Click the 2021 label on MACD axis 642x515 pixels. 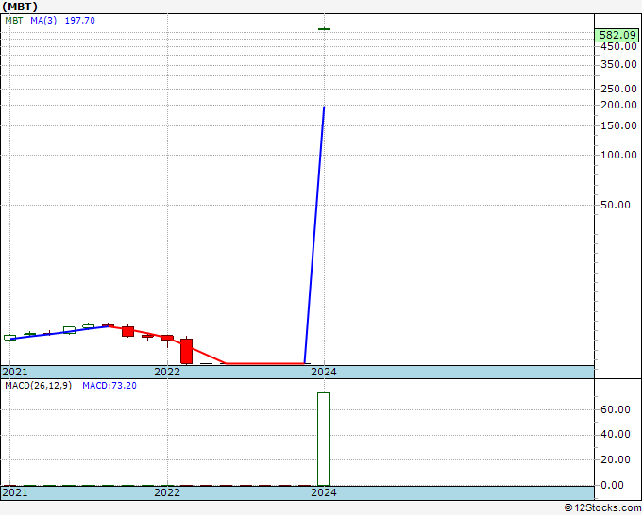pyautogui.click(x=15, y=492)
